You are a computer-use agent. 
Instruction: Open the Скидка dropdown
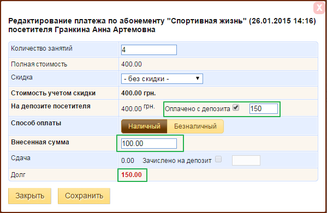pos(162,79)
